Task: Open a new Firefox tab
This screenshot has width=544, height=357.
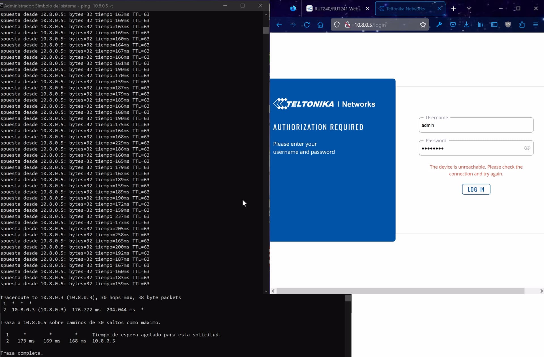Action: (x=453, y=8)
